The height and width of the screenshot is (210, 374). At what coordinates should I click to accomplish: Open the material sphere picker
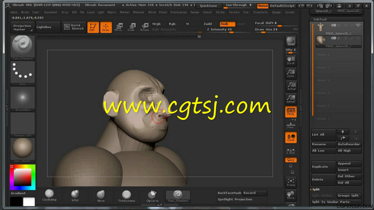click(x=22, y=150)
